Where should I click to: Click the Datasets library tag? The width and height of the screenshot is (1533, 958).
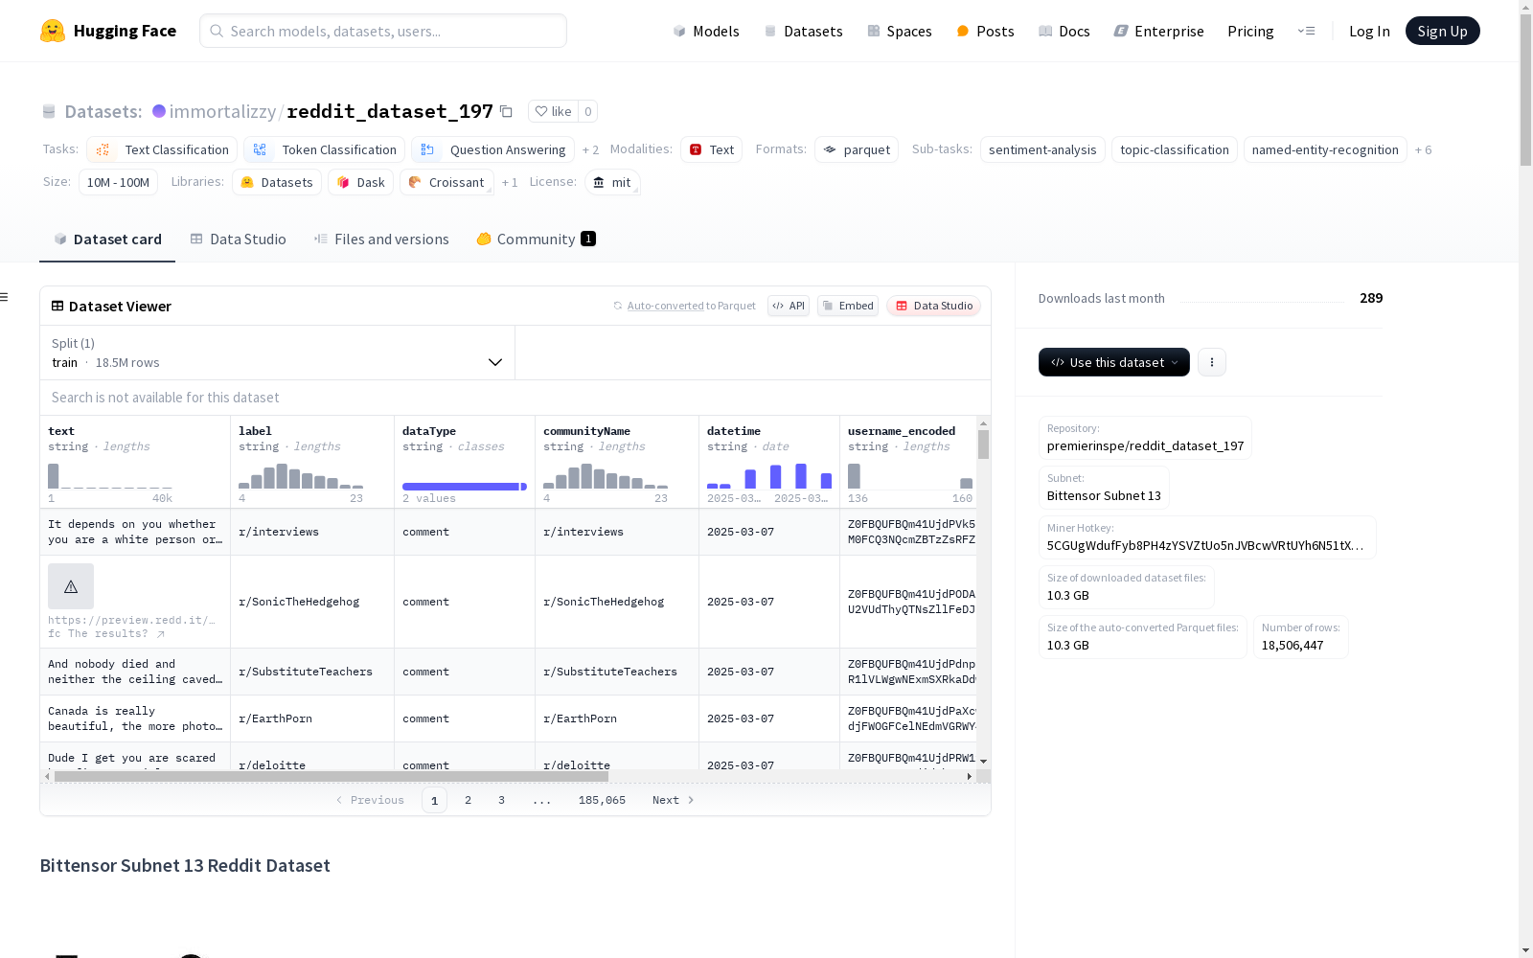click(x=277, y=182)
